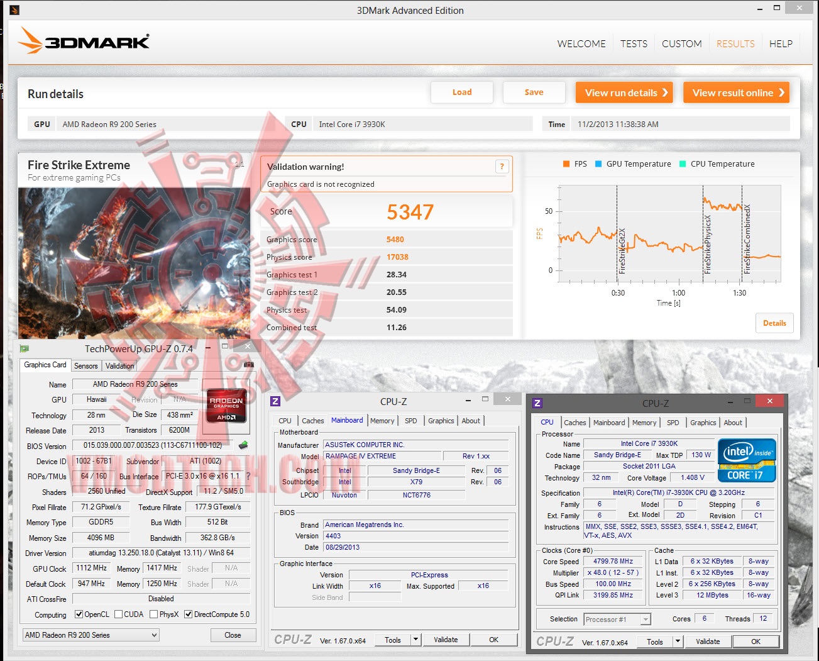819x661 pixels.
Task: Select the RESULTS section of 3DMark
Action: coord(735,44)
